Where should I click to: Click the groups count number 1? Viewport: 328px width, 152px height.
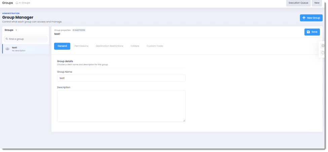(16, 30)
